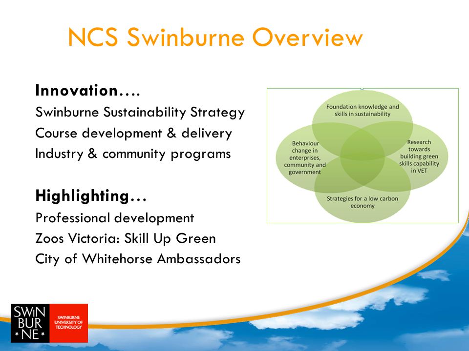The image size is (469, 351).
Task: Click 'Research towards building green skills' label
Action: (x=419, y=156)
